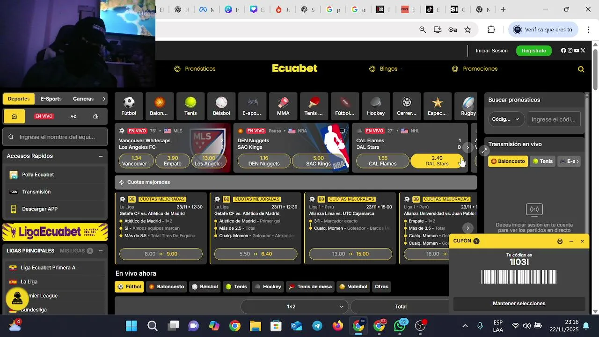The height and width of the screenshot is (337, 599).
Task: Open the Total market dropdown
Action: pyautogui.click(x=401, y=307)
